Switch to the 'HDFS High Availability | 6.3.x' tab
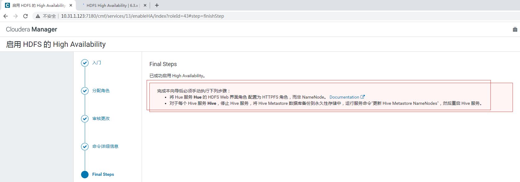This screenshot has width=520, height=182. [x=112, y=5]
